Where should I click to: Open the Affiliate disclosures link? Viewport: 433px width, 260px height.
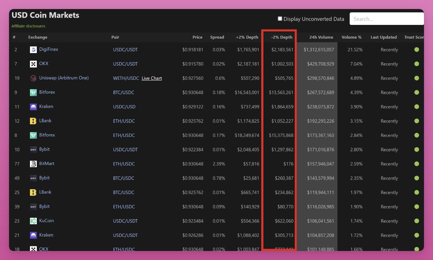click(29, 26)
